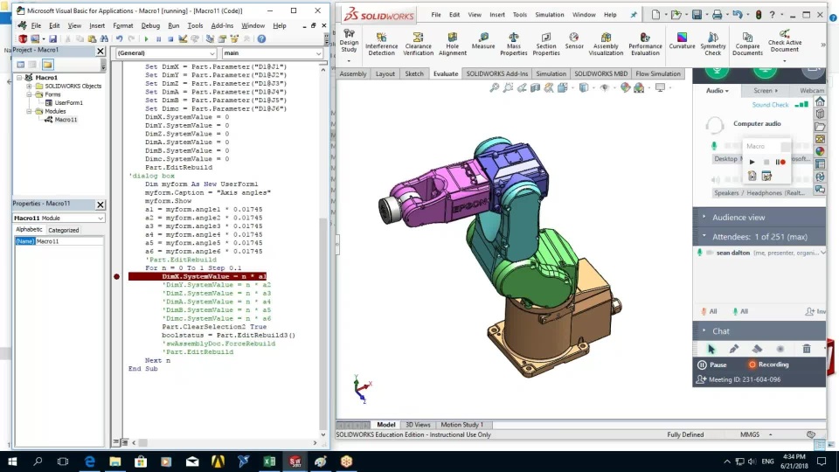Click the VBA Break (pause) button
839x472 pixels.
click(158, 39)
